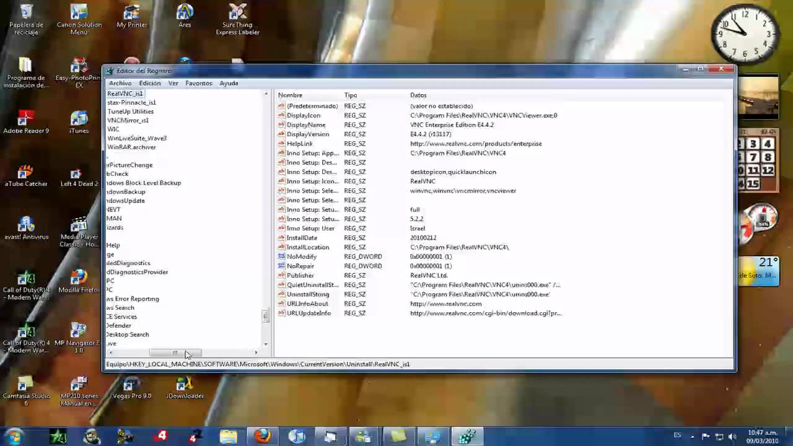Select the RealVNC_is1 tree key
The width and height of the screenshot is (793, 446).
pos(125,94)
